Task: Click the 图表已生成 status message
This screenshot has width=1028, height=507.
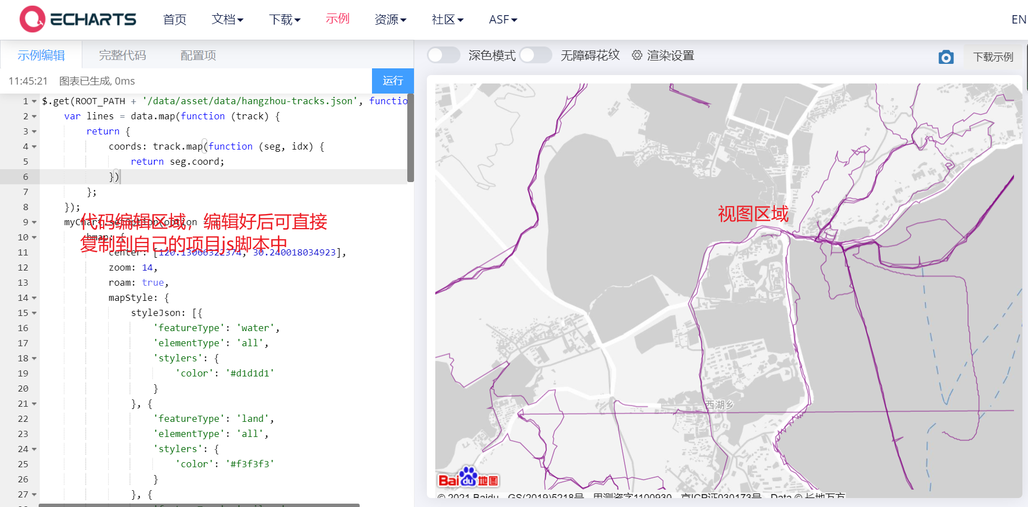Action: [97, 81]
